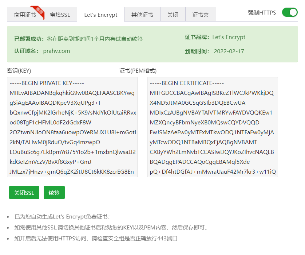Click the red 推荐 ribbon badge
The height and width of the screenshot is (255, 305).
point(39,12)
